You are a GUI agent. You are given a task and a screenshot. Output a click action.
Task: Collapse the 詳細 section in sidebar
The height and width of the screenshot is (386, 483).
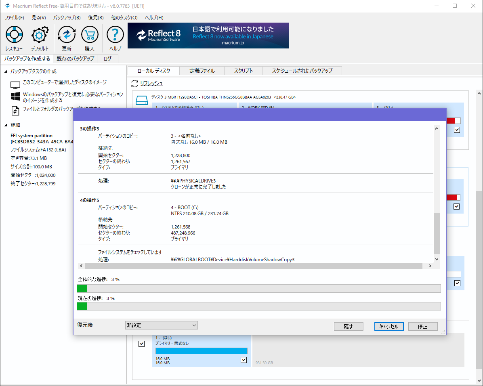point(6,125)
